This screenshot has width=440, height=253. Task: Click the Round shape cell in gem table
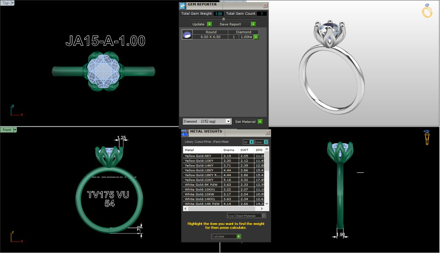(x=211, y=32)
